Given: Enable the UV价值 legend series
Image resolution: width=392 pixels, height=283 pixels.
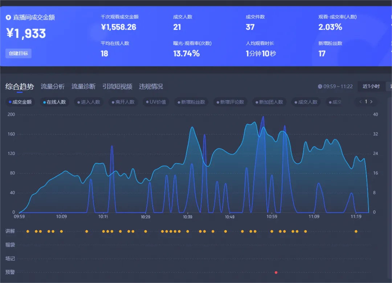Looking at the screenshot, I should [x=156, y=102].
